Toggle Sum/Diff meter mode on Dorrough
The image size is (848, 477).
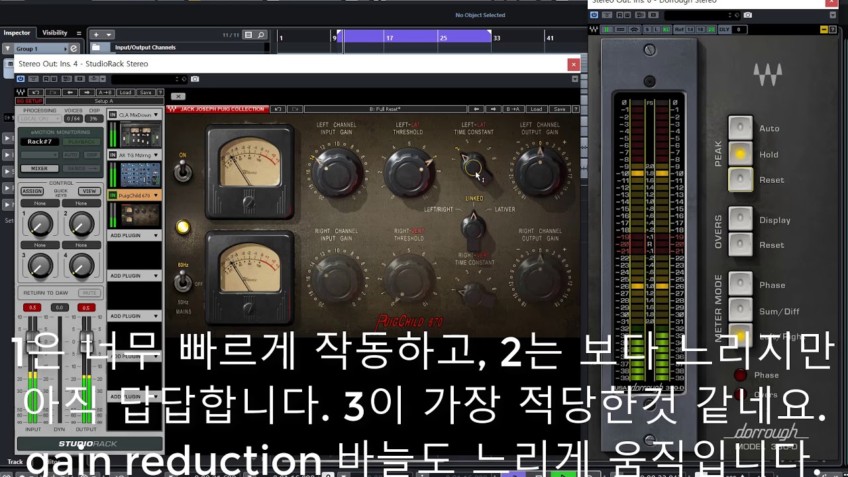[741, 310]
